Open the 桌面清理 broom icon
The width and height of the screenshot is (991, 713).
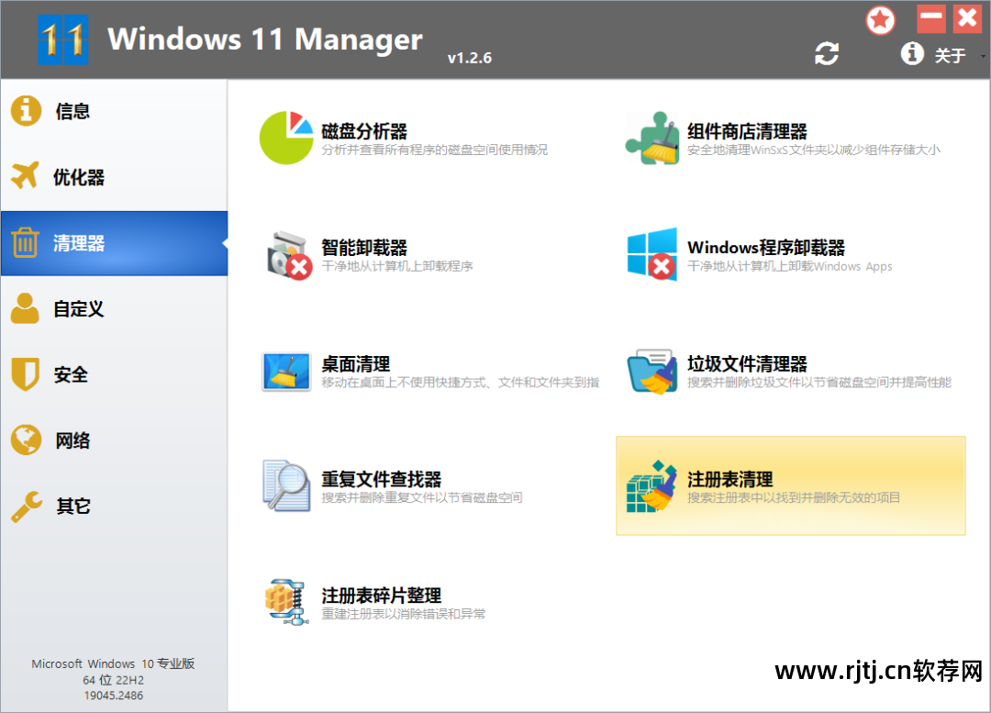[x=286, y=372]
